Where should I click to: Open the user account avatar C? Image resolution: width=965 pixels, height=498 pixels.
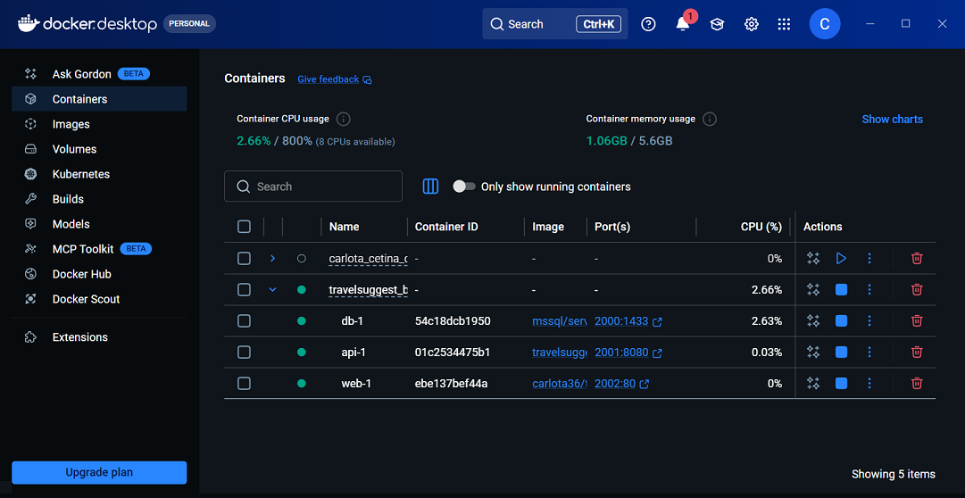point(825,24)
